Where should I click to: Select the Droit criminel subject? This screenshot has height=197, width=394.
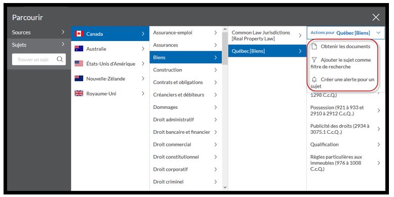186,182
